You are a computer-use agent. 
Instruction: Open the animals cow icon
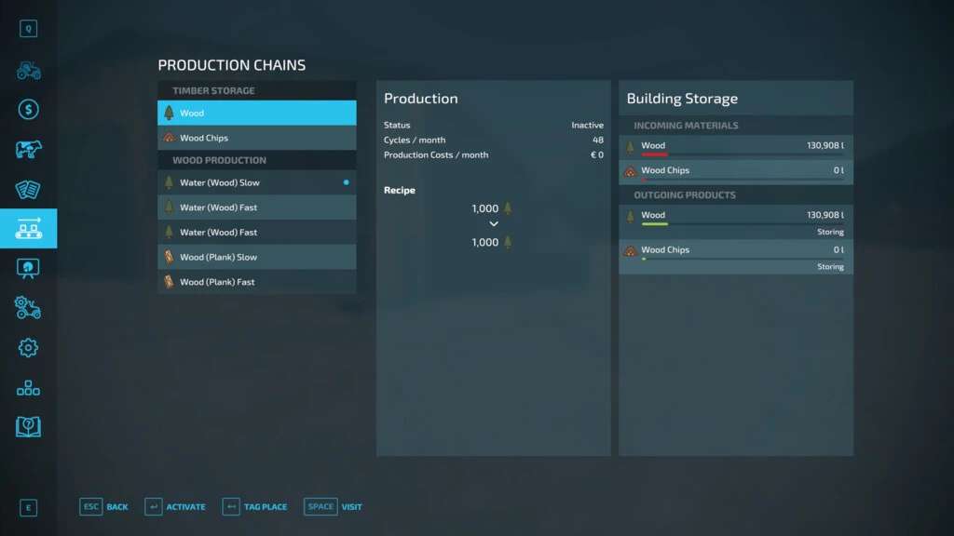click(x=28, y=149)
